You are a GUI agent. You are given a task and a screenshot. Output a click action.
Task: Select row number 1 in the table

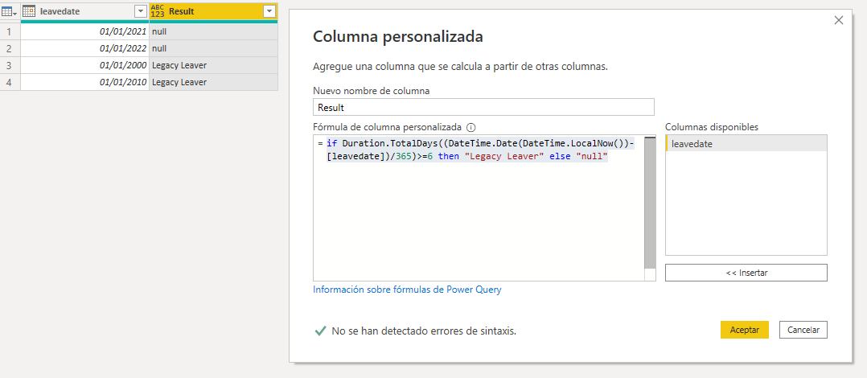point(10,32)
